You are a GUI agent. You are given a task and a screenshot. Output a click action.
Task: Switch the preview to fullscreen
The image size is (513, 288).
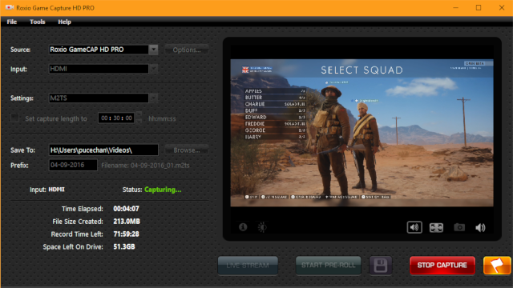click(436, 227)
